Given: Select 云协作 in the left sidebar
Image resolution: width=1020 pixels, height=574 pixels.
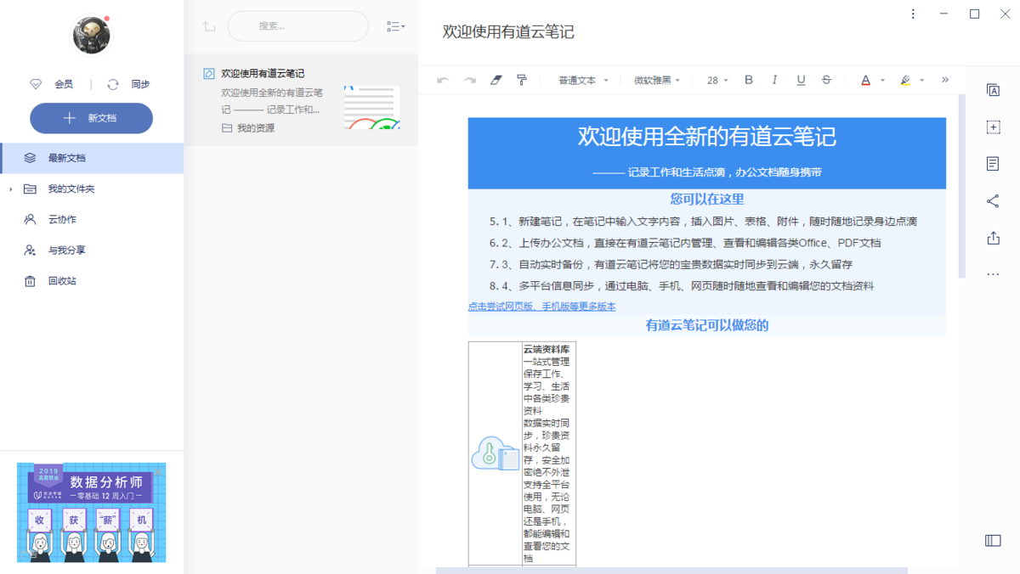Looking at the screenshot, I should 61,220.
